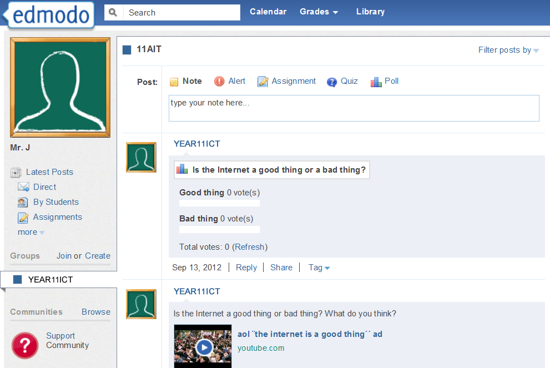550x368 pixels.
Task: Choose the Quiz post type
Action: tap(349, 81)
